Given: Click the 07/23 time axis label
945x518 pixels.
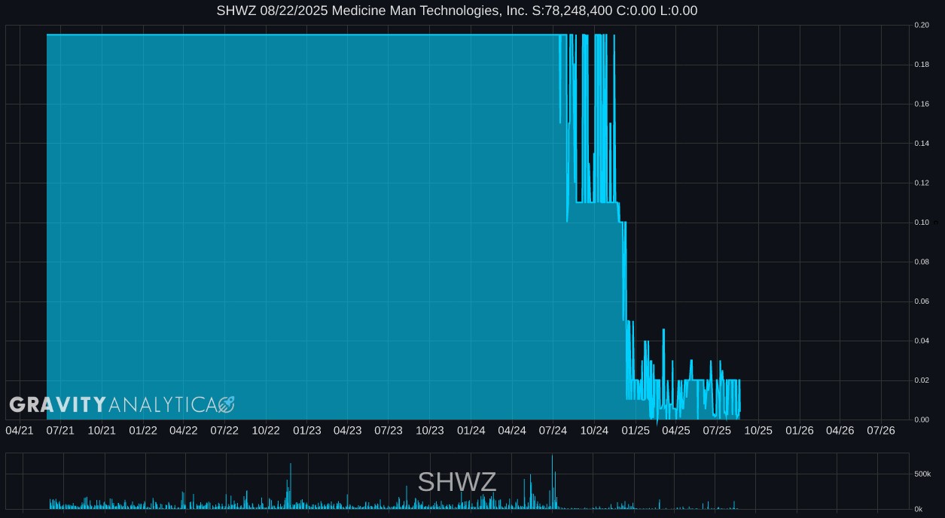Looking at the screenshot, I should (389, 430).
